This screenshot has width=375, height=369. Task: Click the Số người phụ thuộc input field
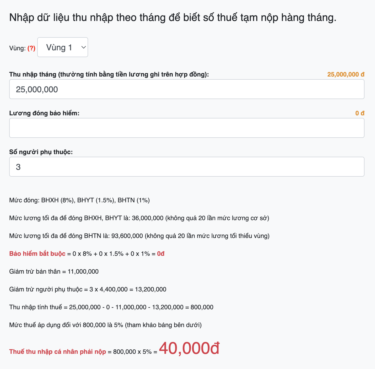coord(186,167)
